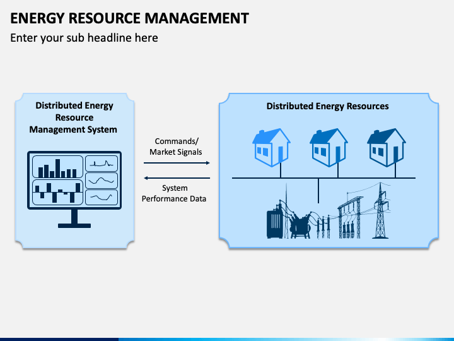Viewport: 454px width, 341px height.
Task: Click the middle medium-blue house icon
Action: (329, 148)
